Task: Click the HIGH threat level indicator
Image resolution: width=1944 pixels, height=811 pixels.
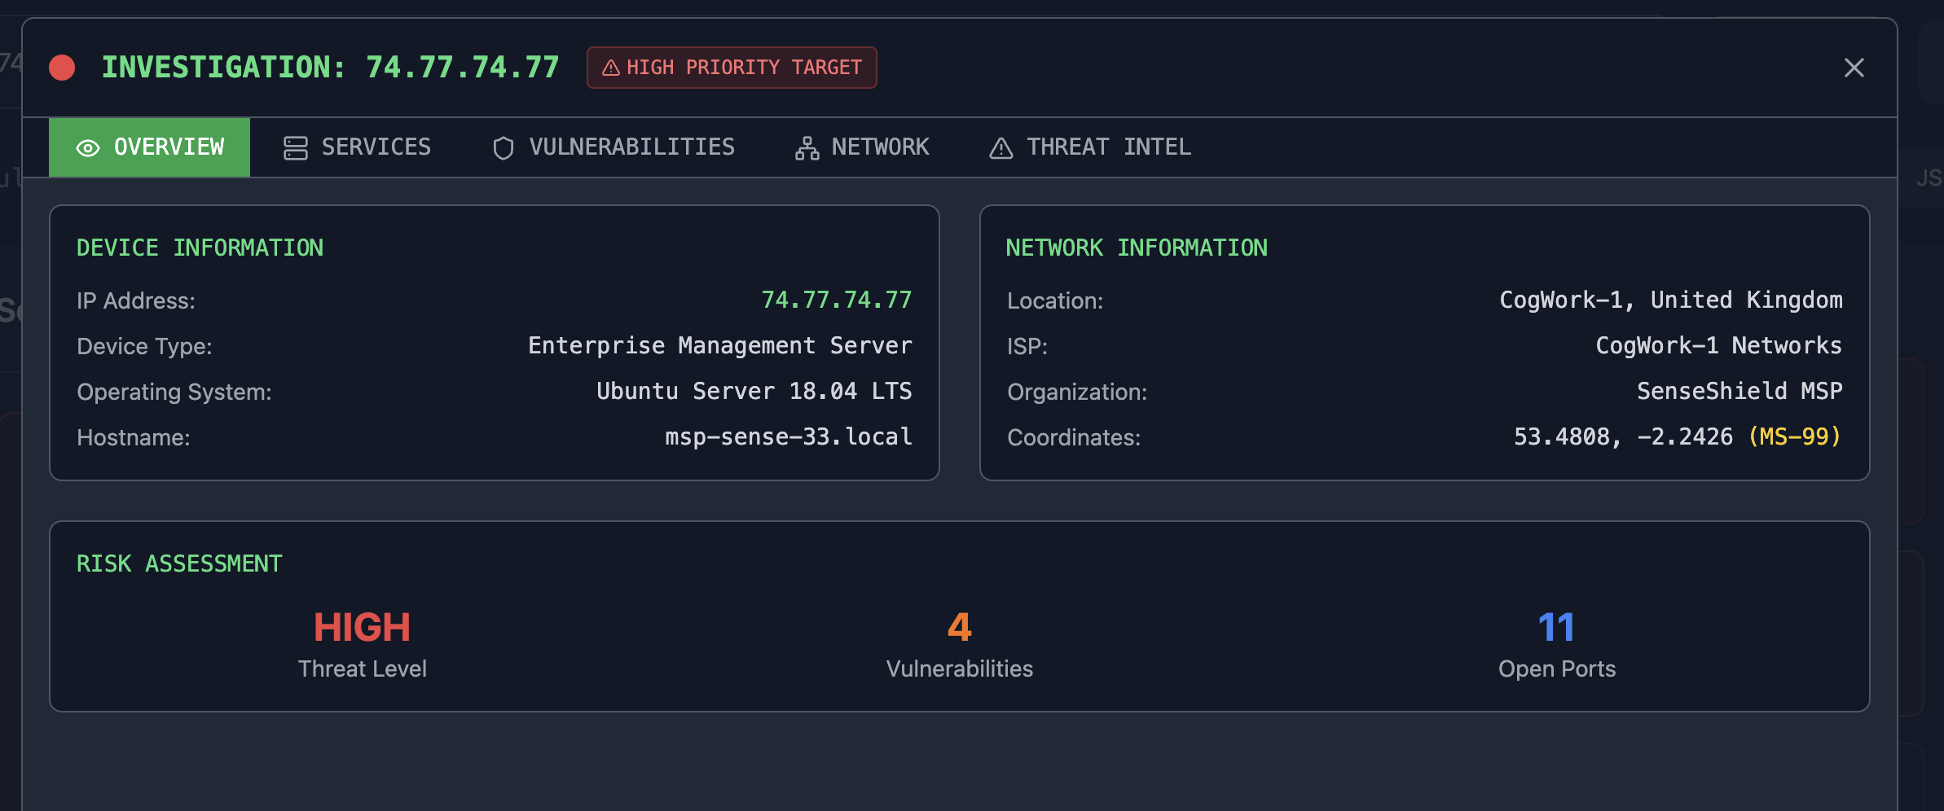Action: [x=362, y=627]
